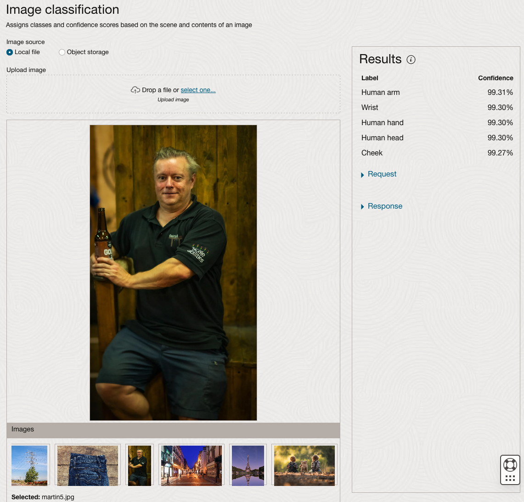The image size is (524, 502).
Task: Select the power line tower thumbnail
Action: click(29, 465)
